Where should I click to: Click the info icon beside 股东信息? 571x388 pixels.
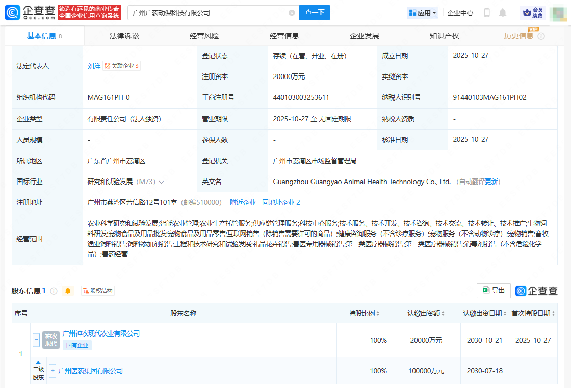[x=55, y=291]
